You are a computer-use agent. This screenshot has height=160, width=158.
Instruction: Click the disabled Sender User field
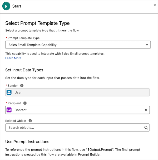[77, 92]
